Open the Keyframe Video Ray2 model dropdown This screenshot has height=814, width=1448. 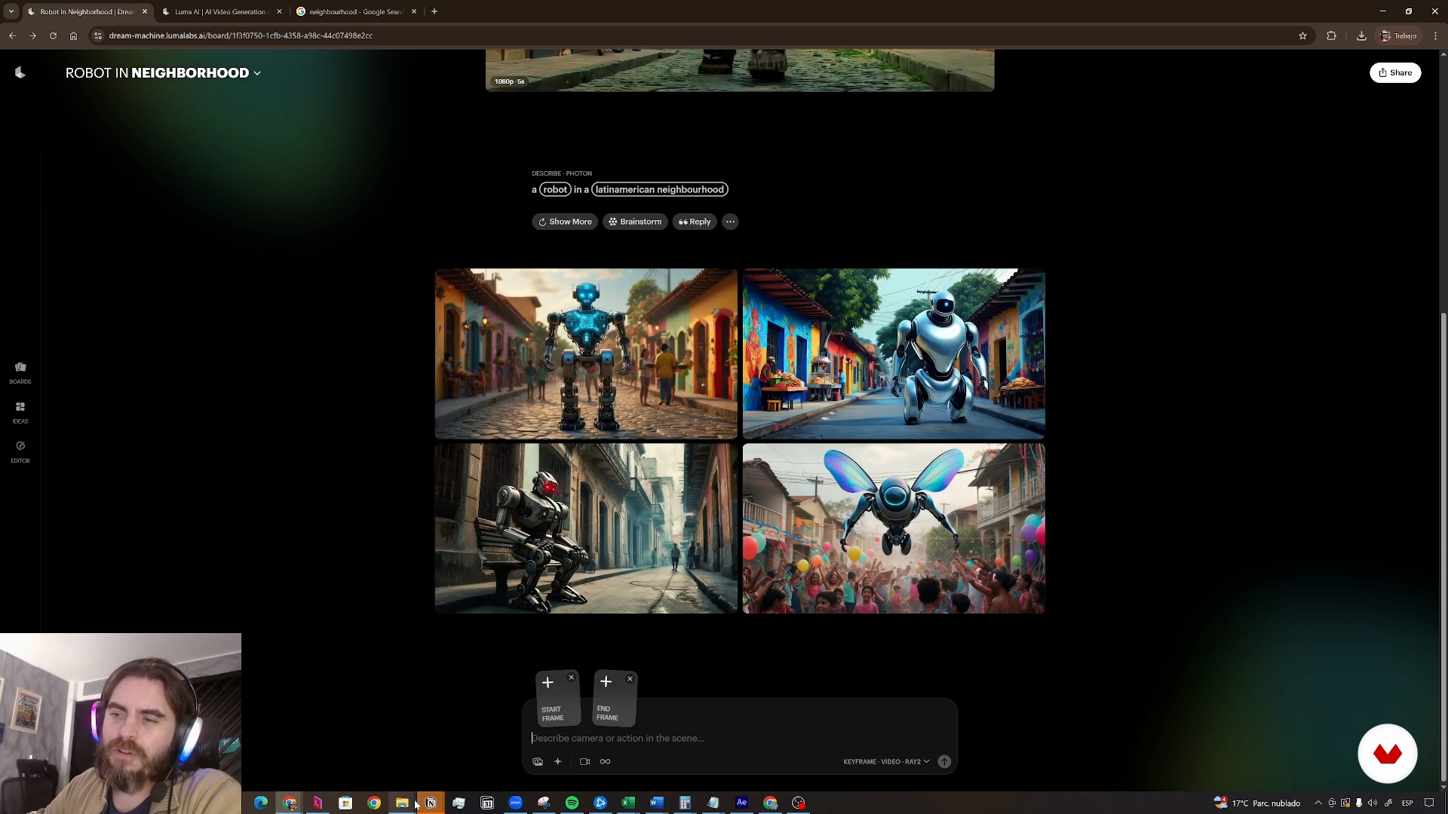pos(886,762)
